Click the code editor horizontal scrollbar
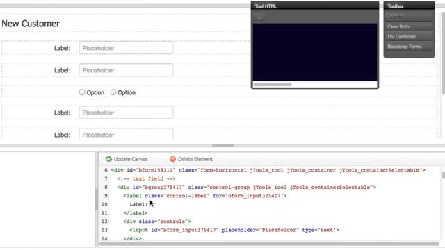This screenshot has height=250, width=445. coord(269,244)
